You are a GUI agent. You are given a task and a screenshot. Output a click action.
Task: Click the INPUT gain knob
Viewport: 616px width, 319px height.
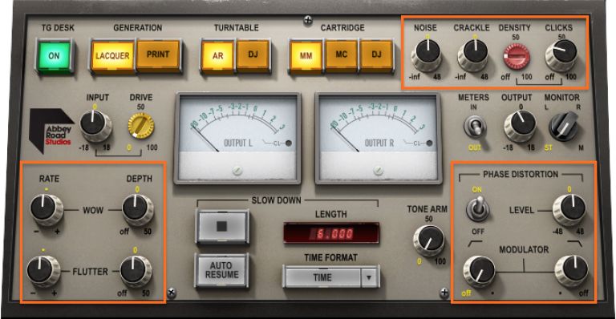[95, 126]
